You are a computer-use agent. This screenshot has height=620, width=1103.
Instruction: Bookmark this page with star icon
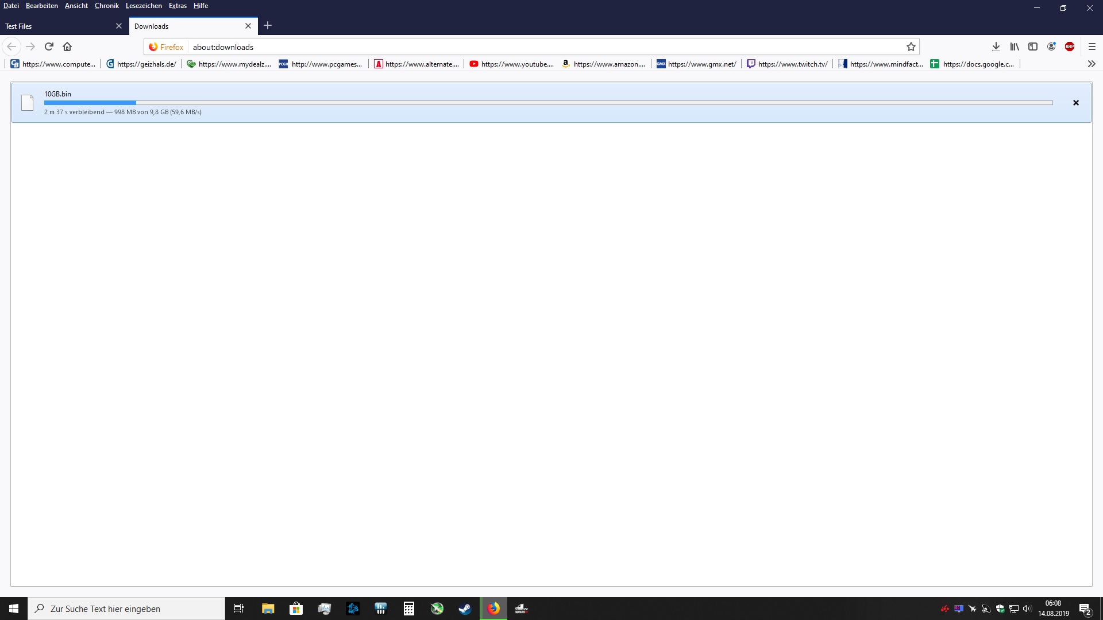tap(911, 47)
